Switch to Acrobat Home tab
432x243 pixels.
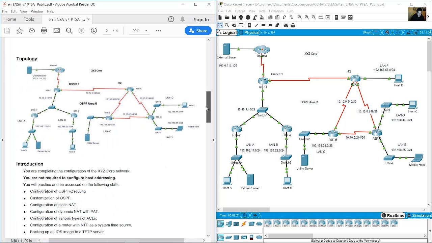[x=10, y=19]
